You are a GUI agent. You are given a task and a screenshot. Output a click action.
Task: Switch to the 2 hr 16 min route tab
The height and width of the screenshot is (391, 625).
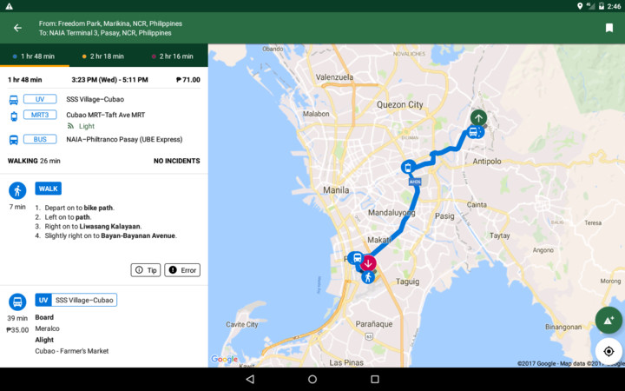(173, 56)
